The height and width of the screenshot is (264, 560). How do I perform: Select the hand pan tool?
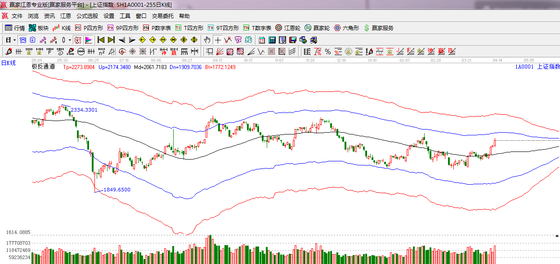click(x=207, y=40)
